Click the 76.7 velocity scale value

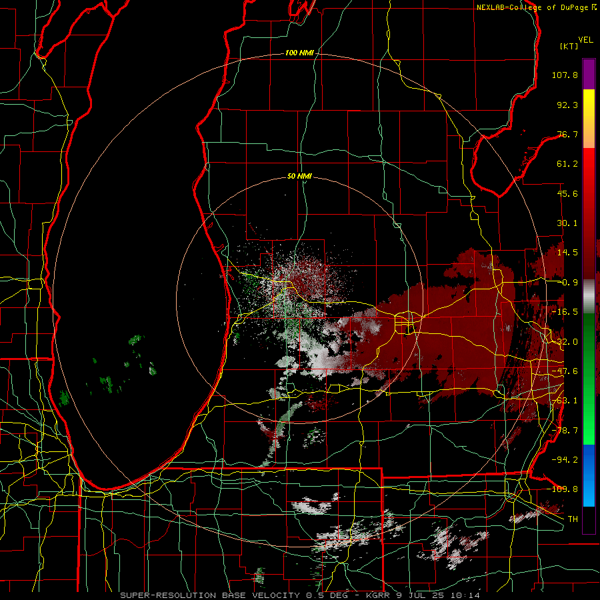tap(567, 134)
